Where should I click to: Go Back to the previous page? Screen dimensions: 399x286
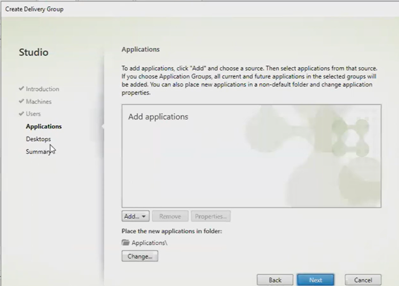tap(275, 280)
